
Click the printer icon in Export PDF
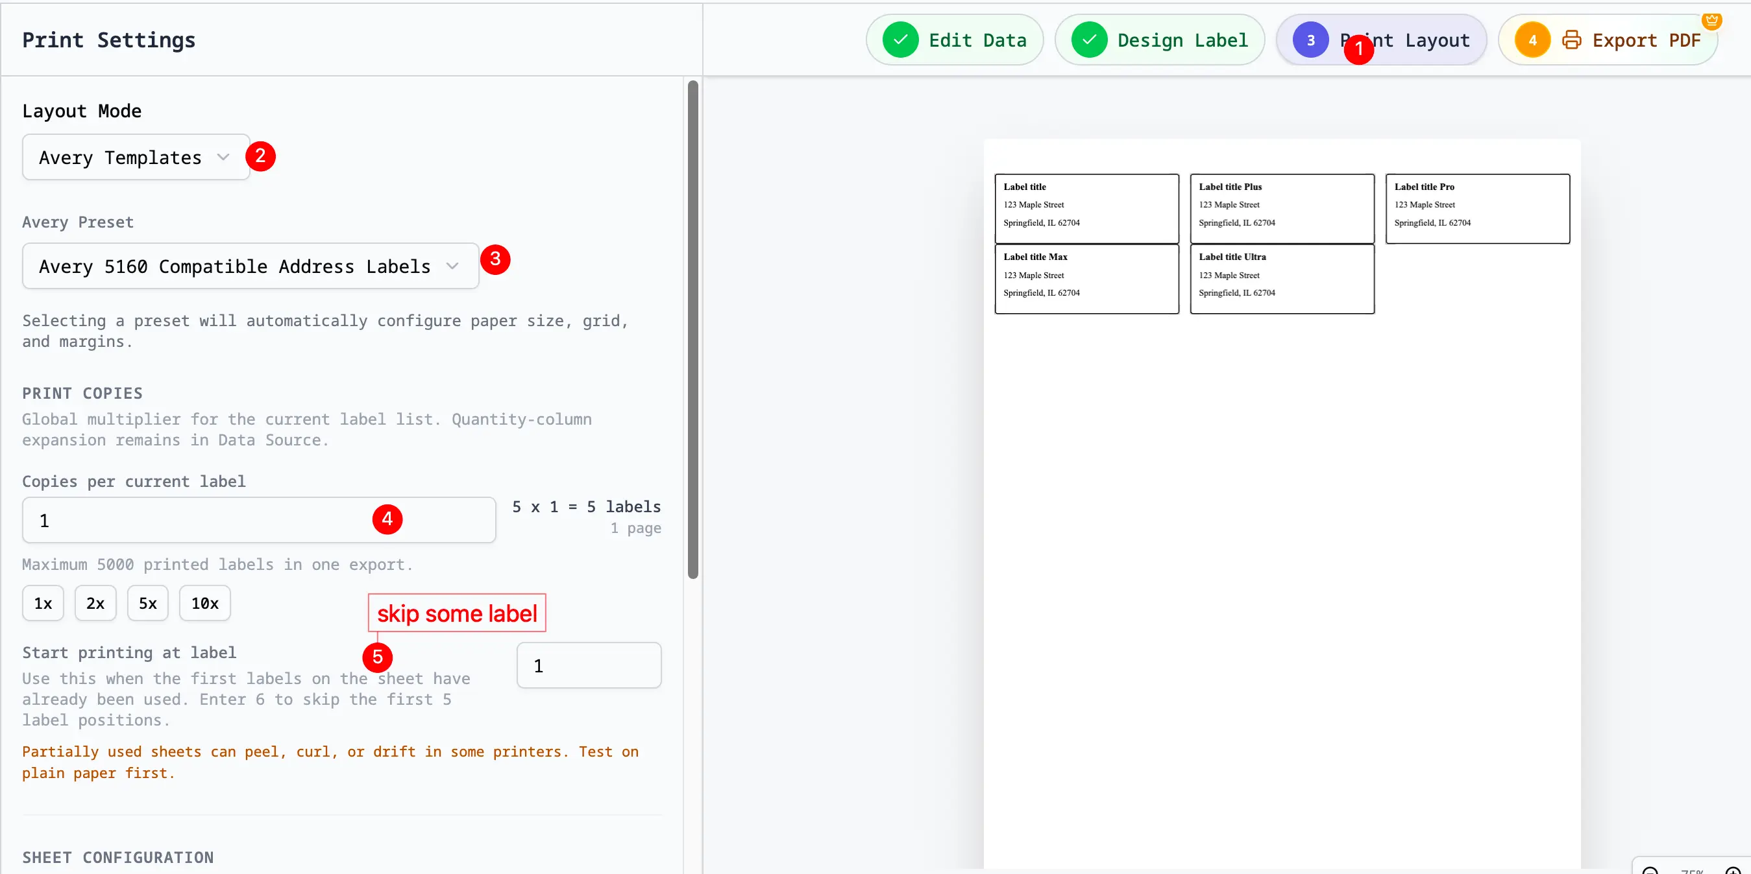click(1571, 40)
